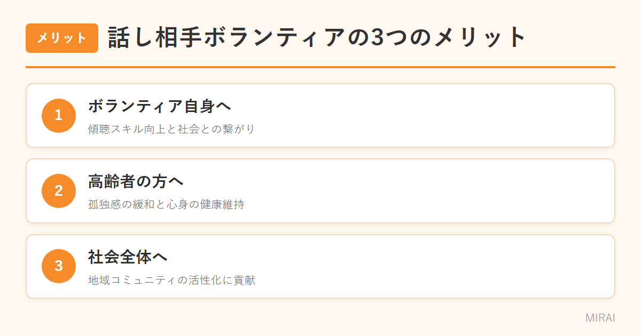Click the MIRAI brand label

tap(600, 318)
